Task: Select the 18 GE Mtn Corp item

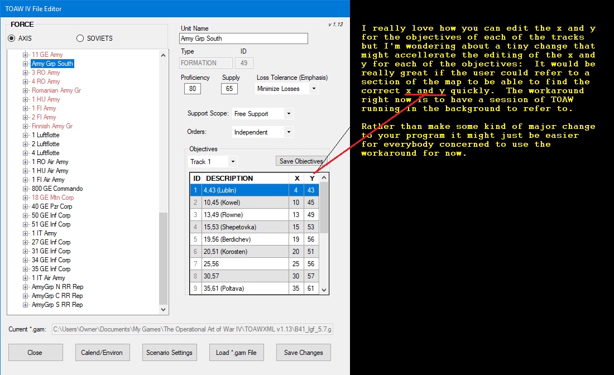Action: (x=53, y=198)
